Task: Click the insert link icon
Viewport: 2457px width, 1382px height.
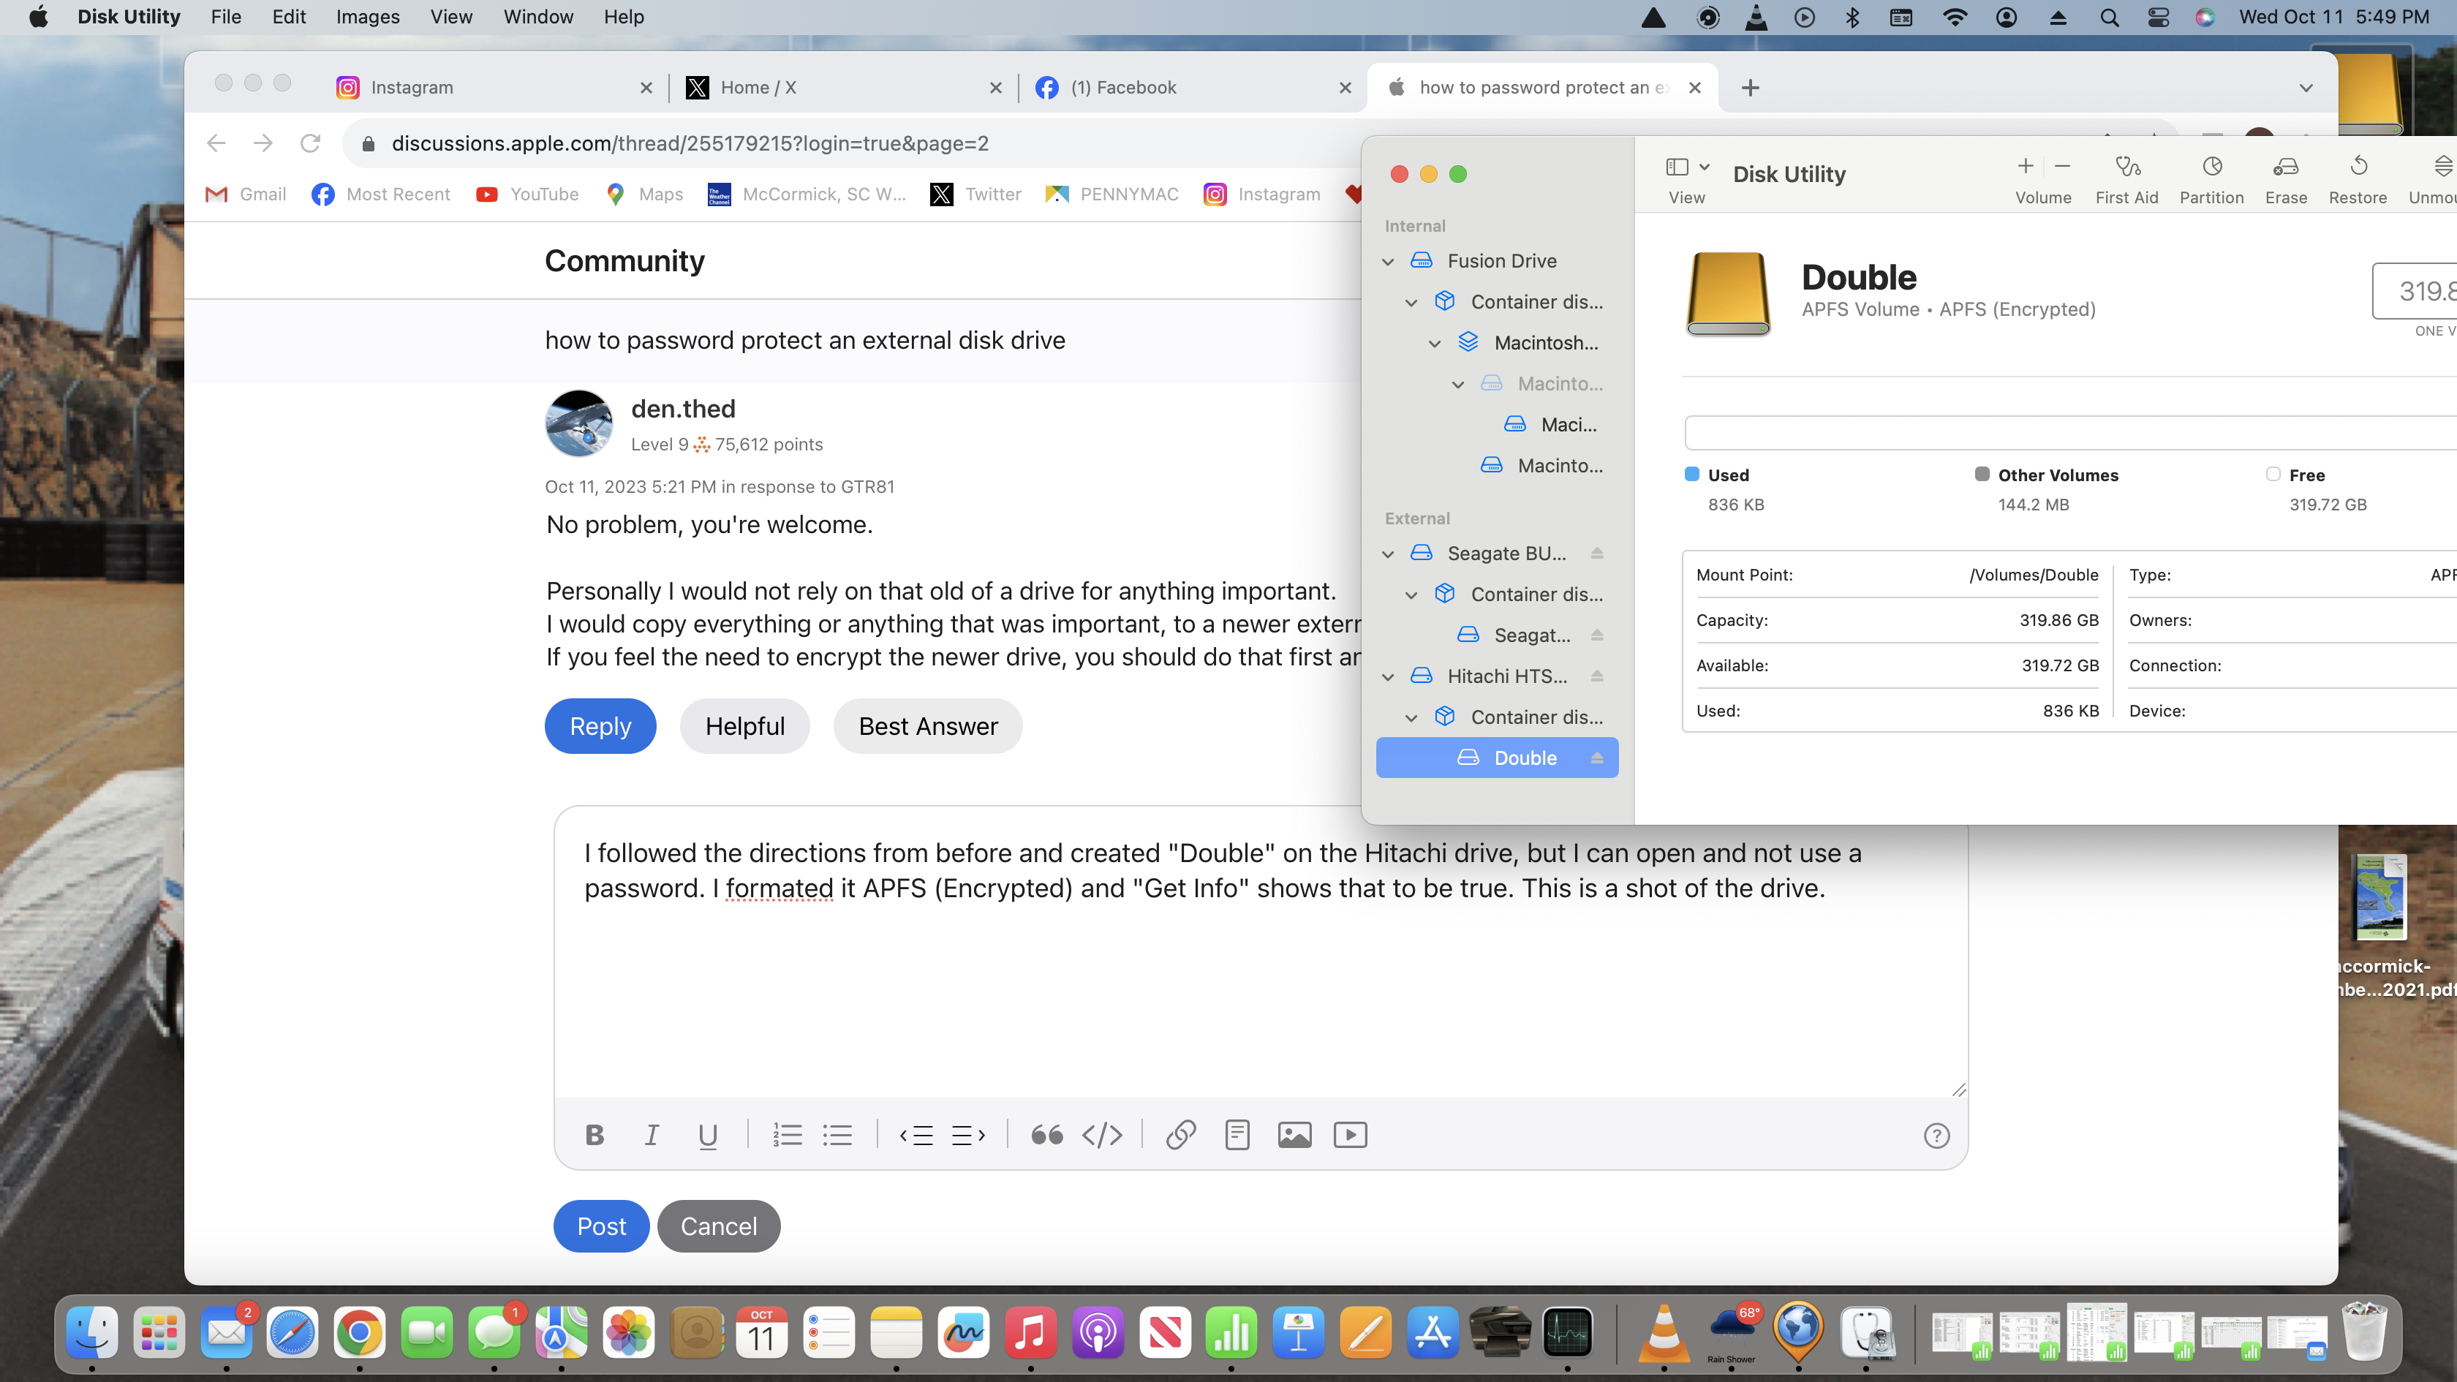Action: pyautogui.click(x=1180, y=1135)
